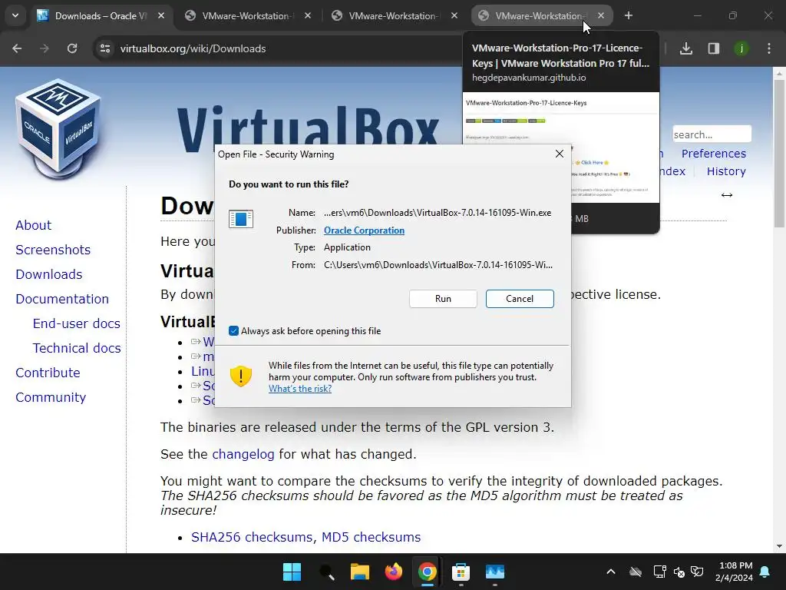Close the second VMware-Workstation tab
The height and width of the screenshot is (590, 786).
(454, 15)
